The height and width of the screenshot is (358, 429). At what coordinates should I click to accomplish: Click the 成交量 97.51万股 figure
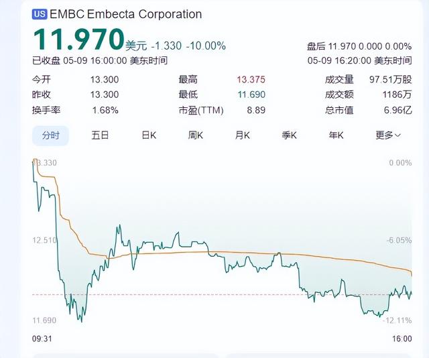pos(390,80)
